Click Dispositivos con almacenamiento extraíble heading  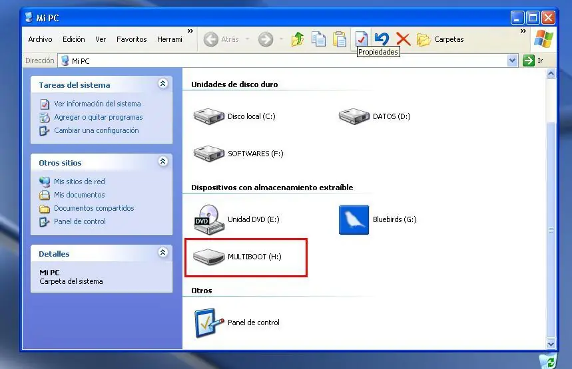coord(272,187)
